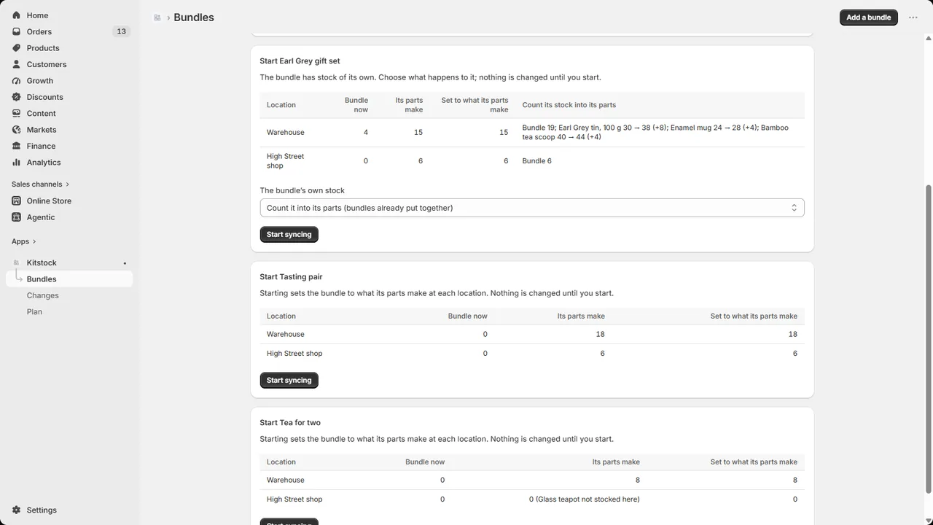Click the Warehouse parts detail text for Earl Grey
933x525 pixels.
click(655, 132)
